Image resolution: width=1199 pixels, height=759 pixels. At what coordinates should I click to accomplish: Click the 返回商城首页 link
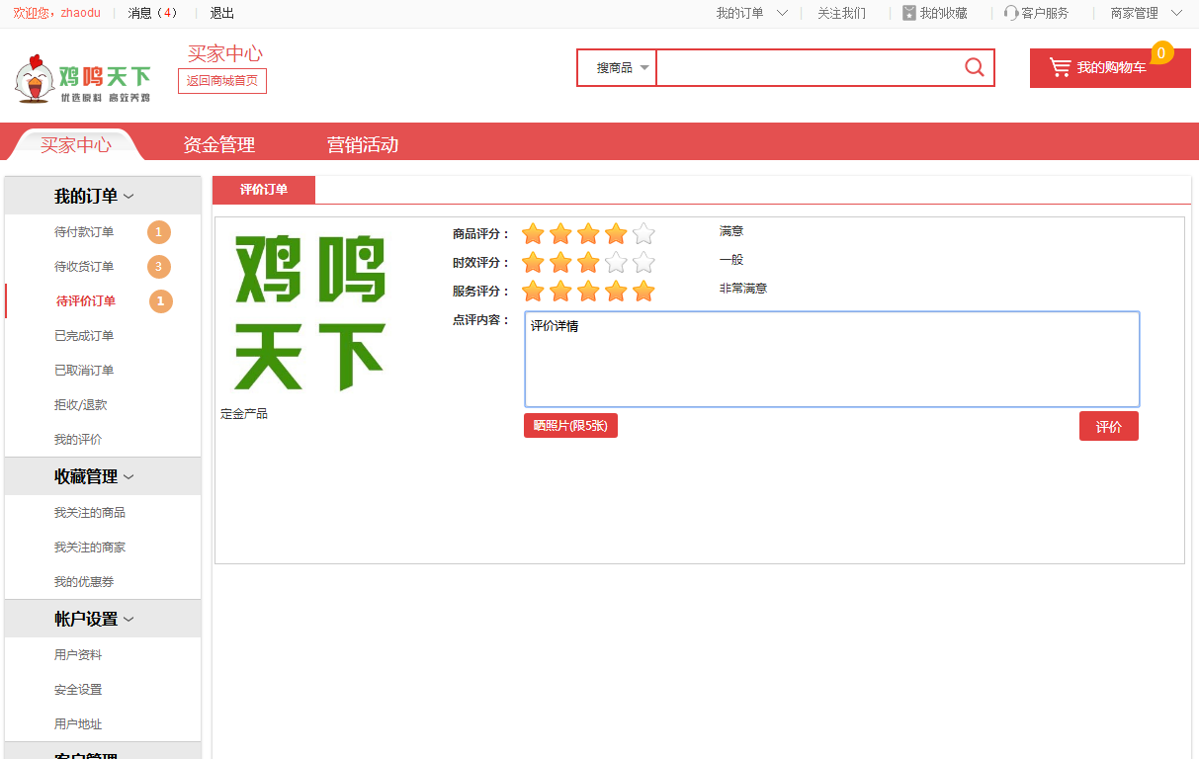pyautogui.click(x=222, y=81)
